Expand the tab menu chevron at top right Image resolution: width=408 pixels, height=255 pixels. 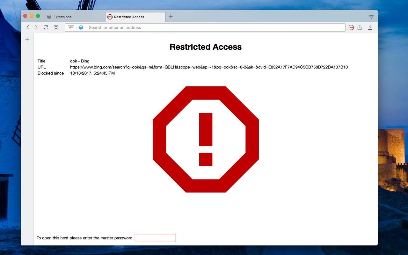(371, 17)
